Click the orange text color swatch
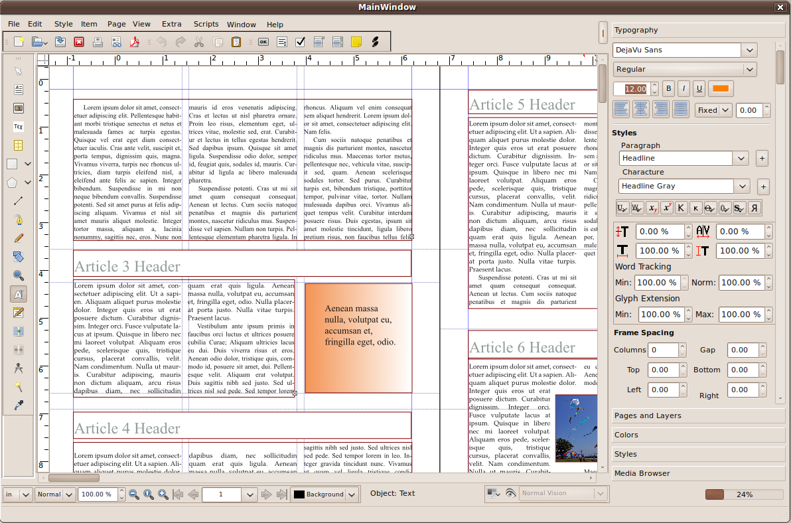Screen dimensions: 791x523 coord(720,88)
